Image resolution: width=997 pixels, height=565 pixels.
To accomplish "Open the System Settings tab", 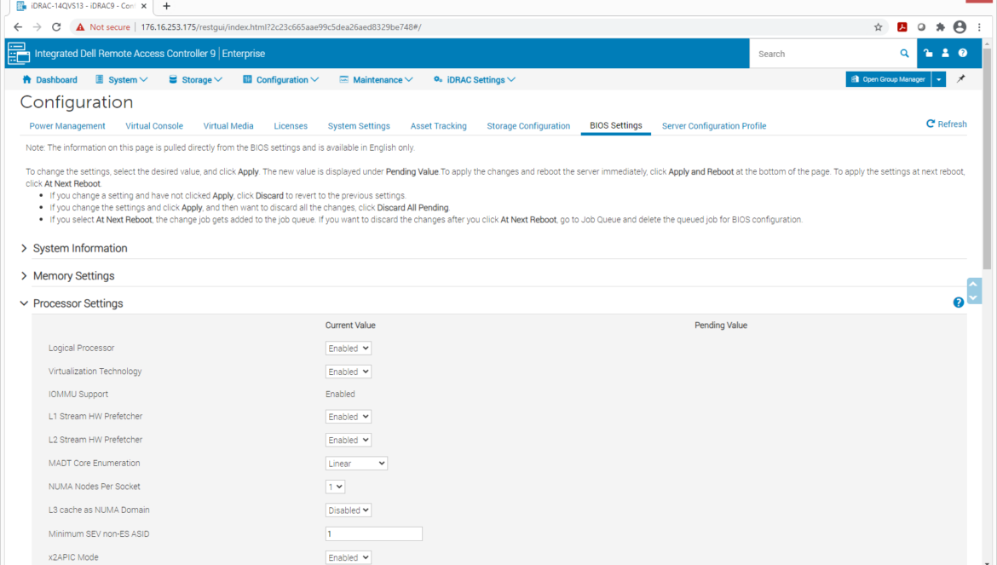I will coord(359,126).
